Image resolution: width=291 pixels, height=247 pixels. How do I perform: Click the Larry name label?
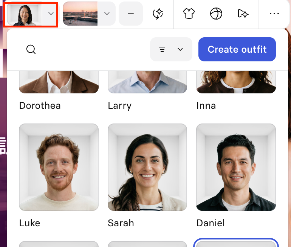pyautogui.click(x=120, y=106)
